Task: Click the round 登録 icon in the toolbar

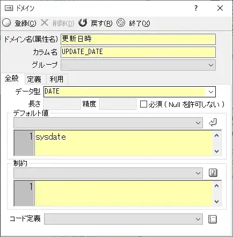Action: click(6, 23)
